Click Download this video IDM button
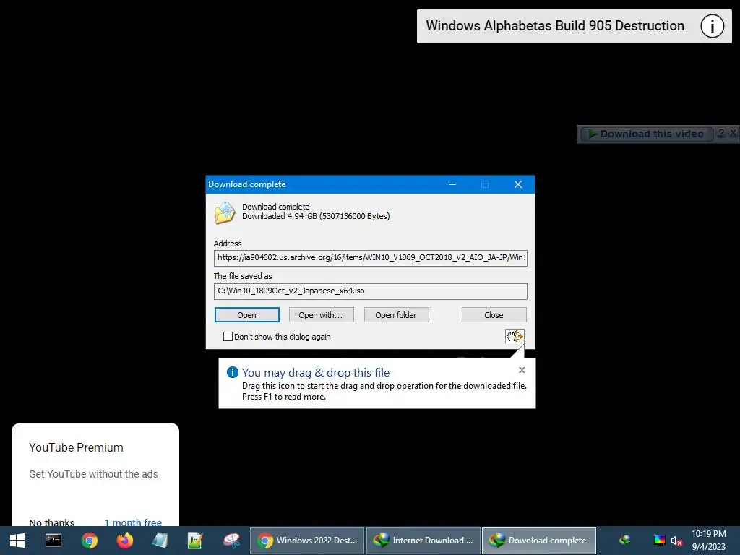The image size is (740, 555). [645, 134]
